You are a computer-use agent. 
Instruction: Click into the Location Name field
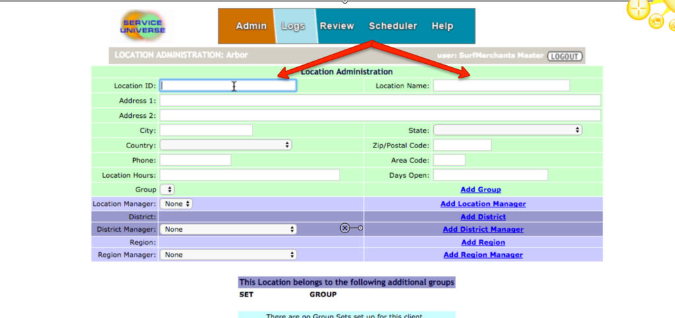coord(501,85)
